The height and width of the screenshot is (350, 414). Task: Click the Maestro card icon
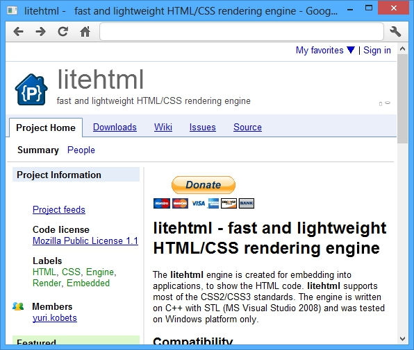162,203
